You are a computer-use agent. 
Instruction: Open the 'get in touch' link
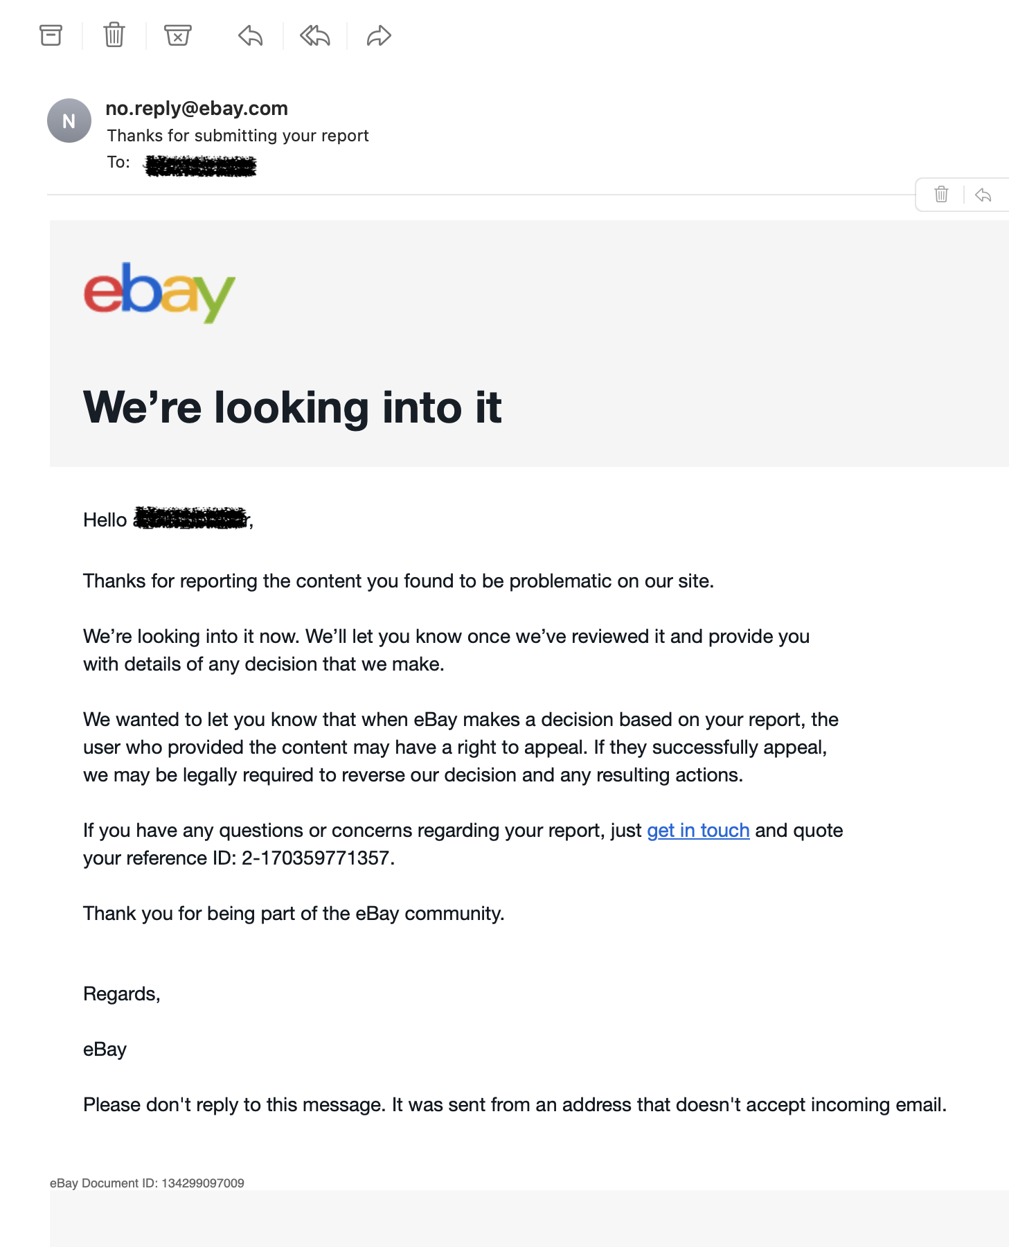pos(698,831)
